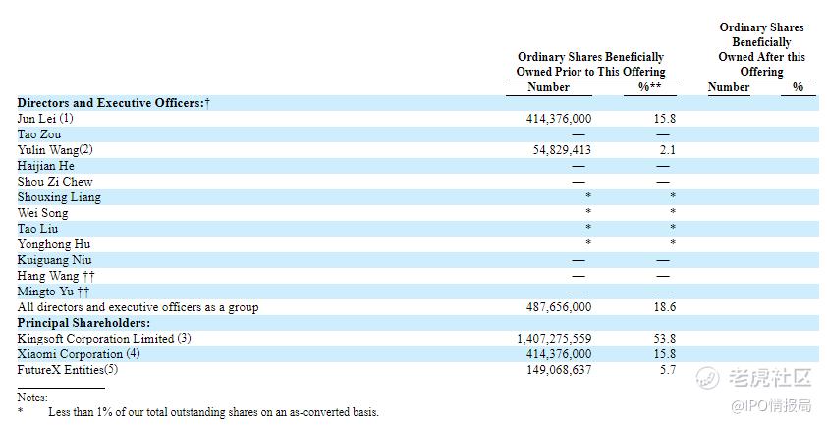827x425 pixels.
Task: Click the Ordinary Shares Beneficially Owned Prior header
Action: click(590, 64)
